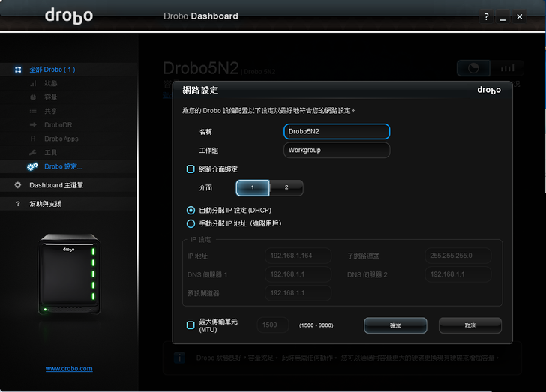Viewport: 546px width, 392px height.
Task: Click the IP address field 192.168.1.164
Action: 298,256
